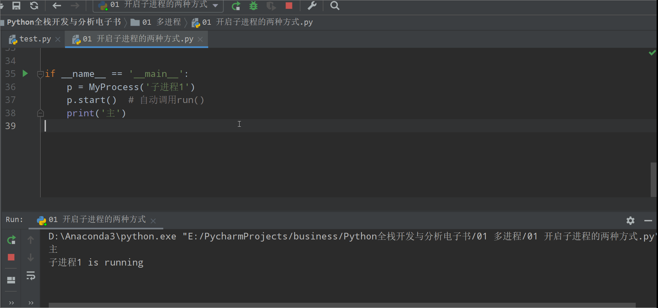
Task: Click the Run with Coverage icon
Action: pyautogui.click(x=271, y=6)
